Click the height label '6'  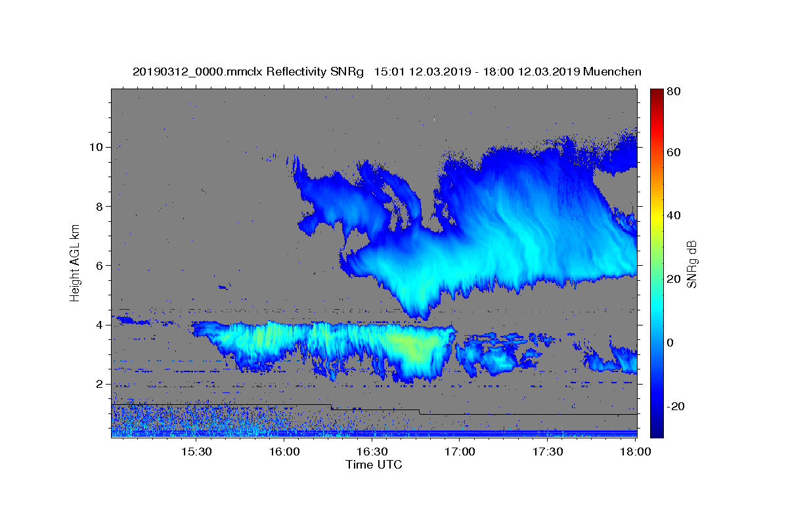click(100, 266)
